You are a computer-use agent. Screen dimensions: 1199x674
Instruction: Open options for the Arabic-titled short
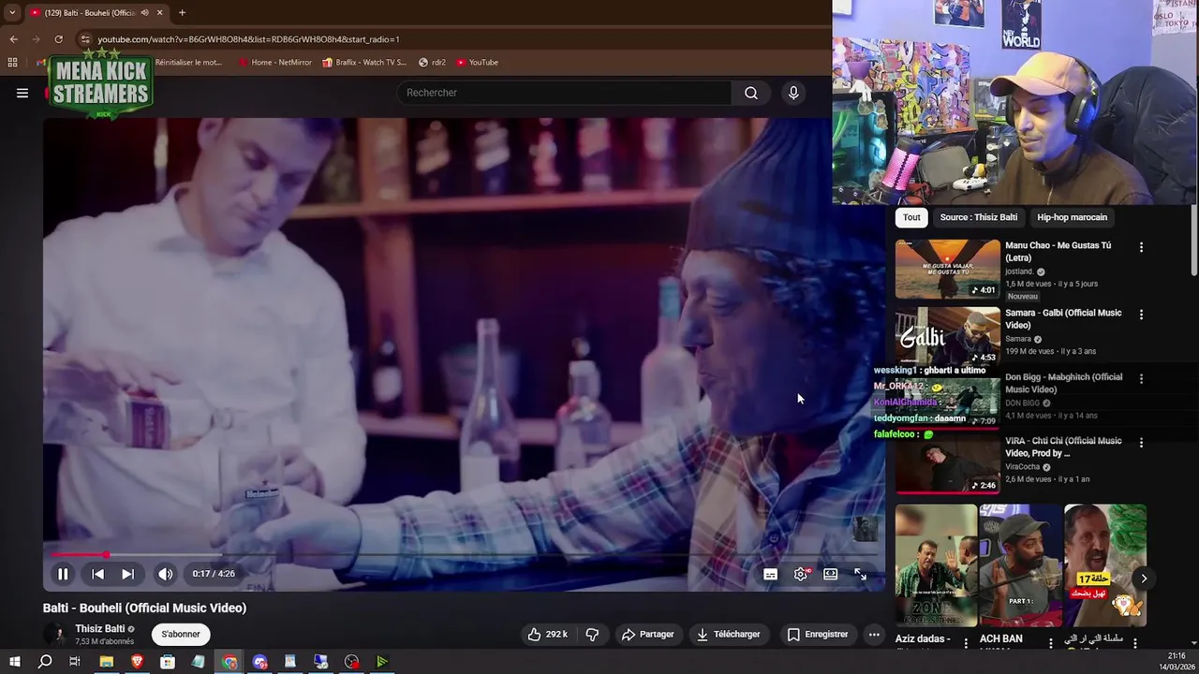1134,643
